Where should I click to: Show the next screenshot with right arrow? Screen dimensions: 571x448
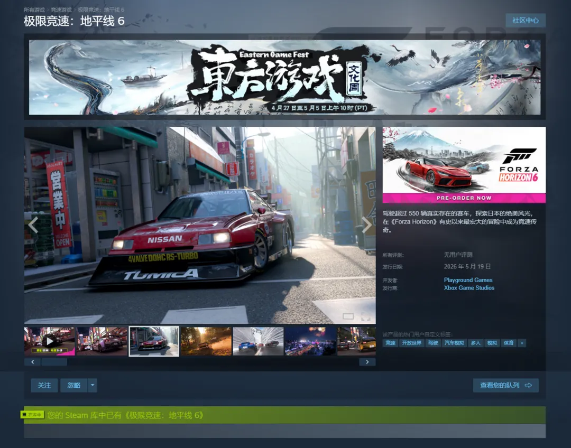click(x=367, y=225)
